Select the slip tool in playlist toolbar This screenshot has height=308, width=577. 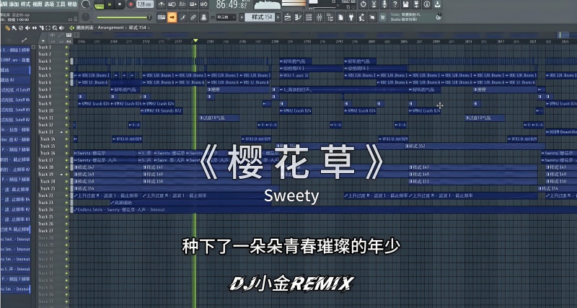point(34,27)
